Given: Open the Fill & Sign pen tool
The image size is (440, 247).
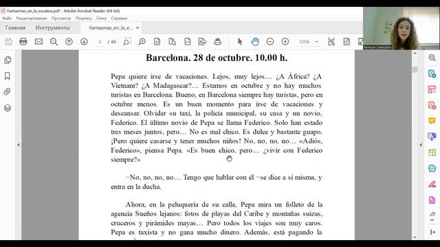Looking at the screenshot, I should 432,184.
